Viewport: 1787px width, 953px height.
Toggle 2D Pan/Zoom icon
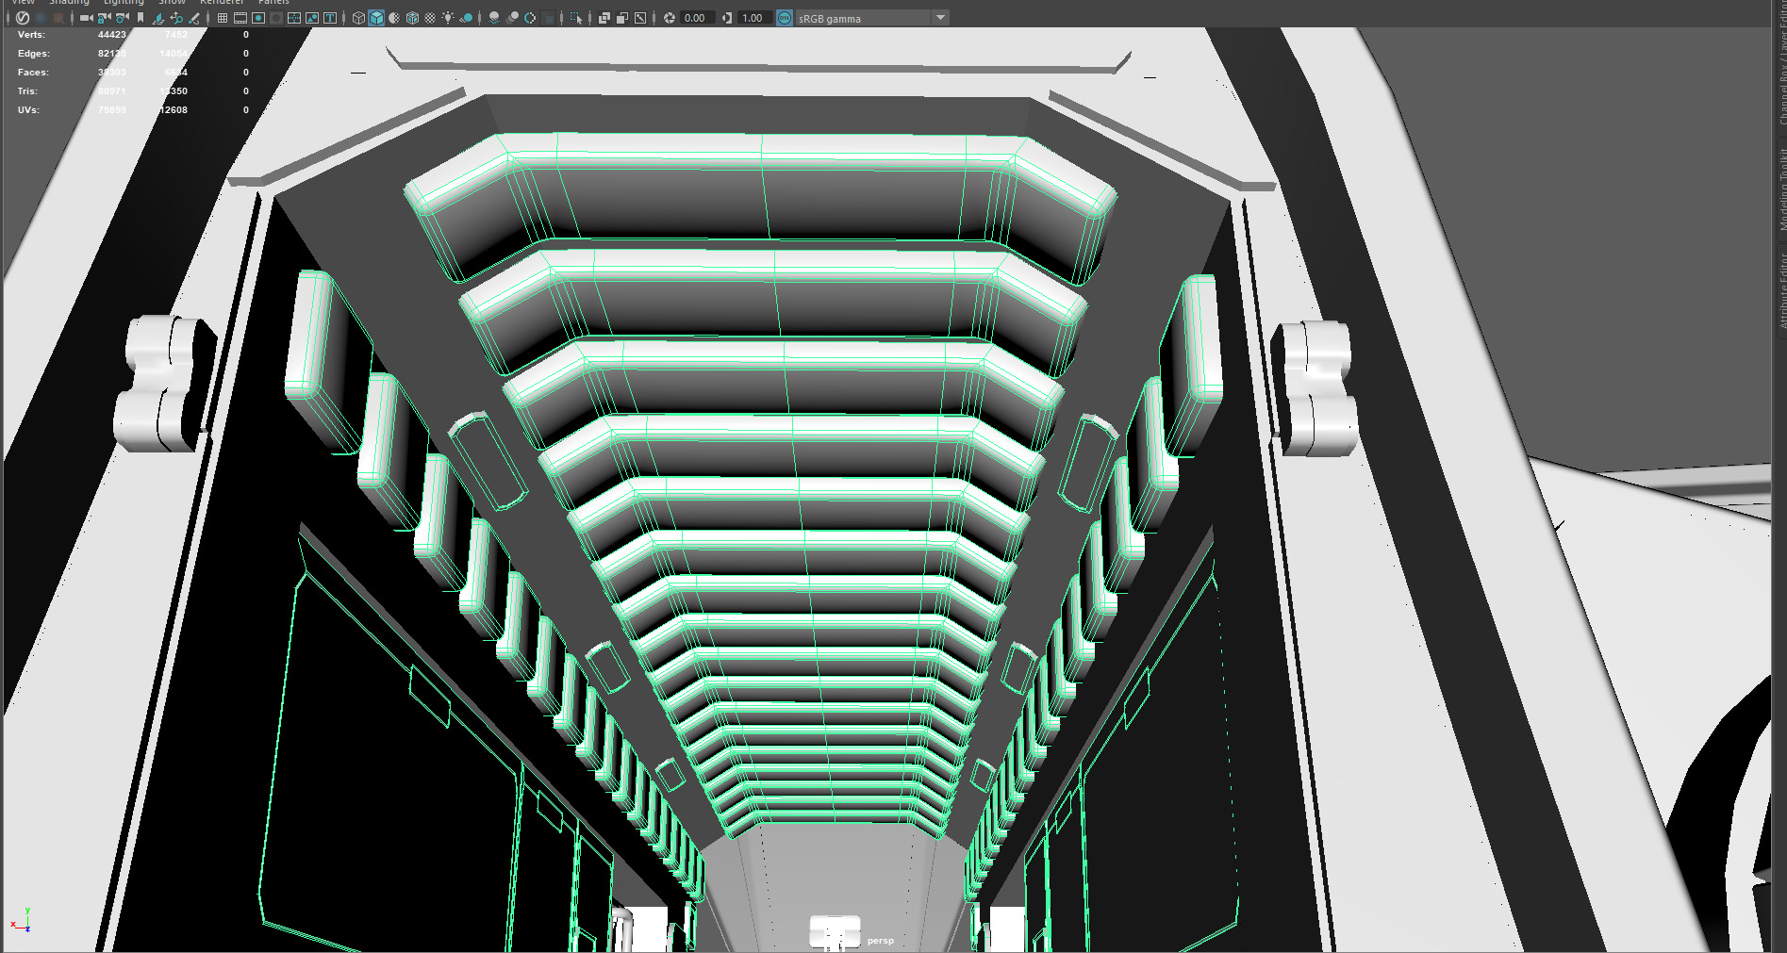pyautogui.click(x=176, y=18)
